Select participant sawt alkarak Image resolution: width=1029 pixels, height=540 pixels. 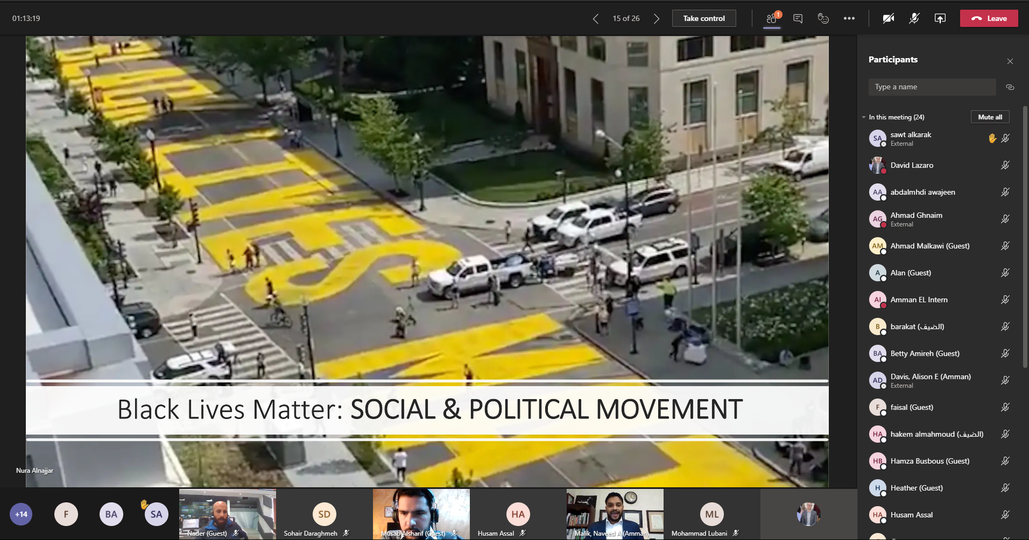pos(940,138)
